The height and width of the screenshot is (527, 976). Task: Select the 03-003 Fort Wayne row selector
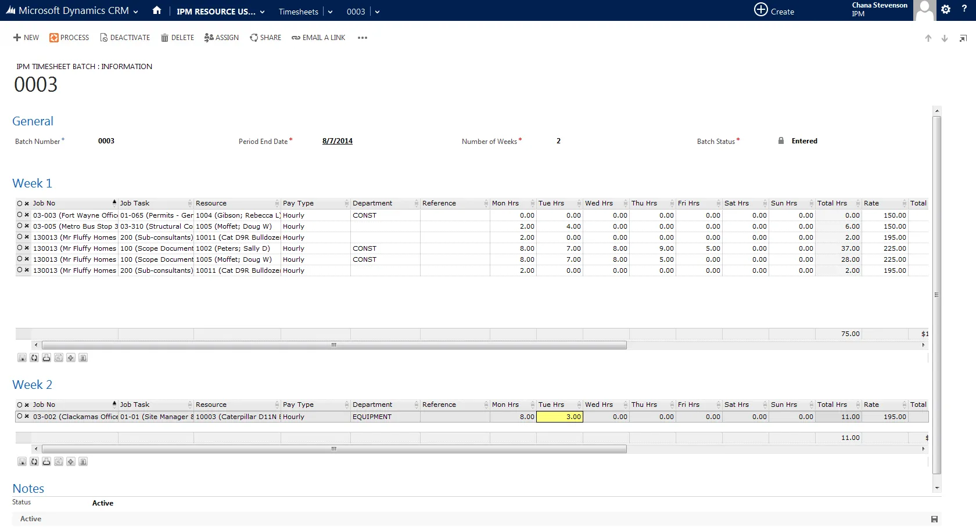coord(18,215)
